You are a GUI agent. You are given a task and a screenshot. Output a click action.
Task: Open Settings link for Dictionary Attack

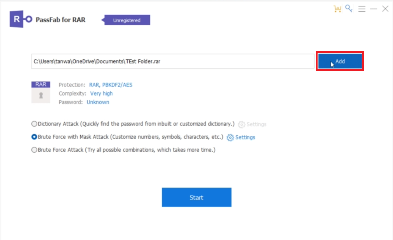(256, 124)
